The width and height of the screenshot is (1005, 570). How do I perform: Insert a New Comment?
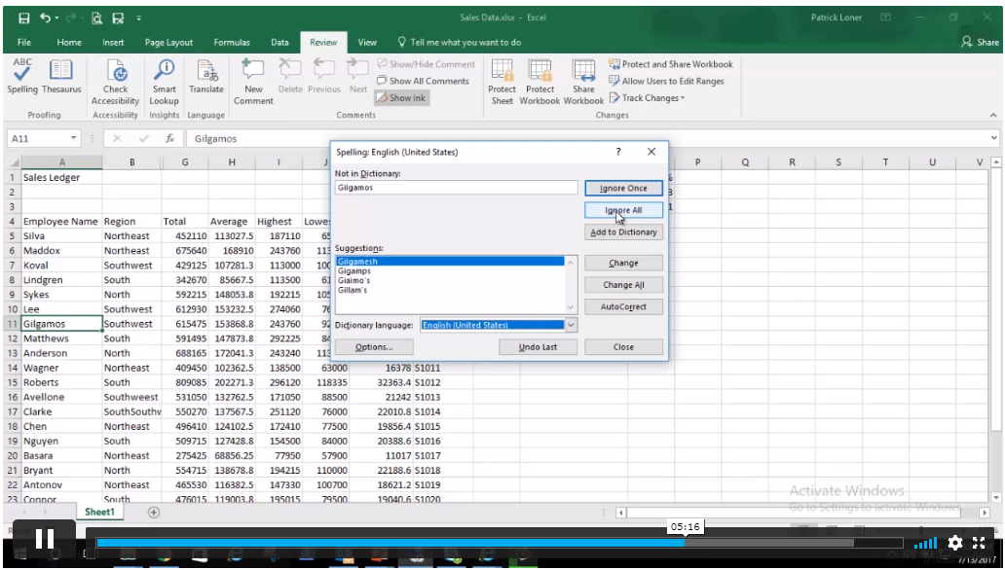pos(253,82)
